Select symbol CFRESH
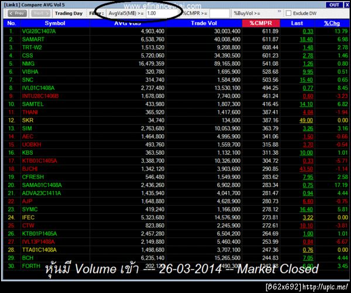351x293 pixels. click(x=33, y=177)
